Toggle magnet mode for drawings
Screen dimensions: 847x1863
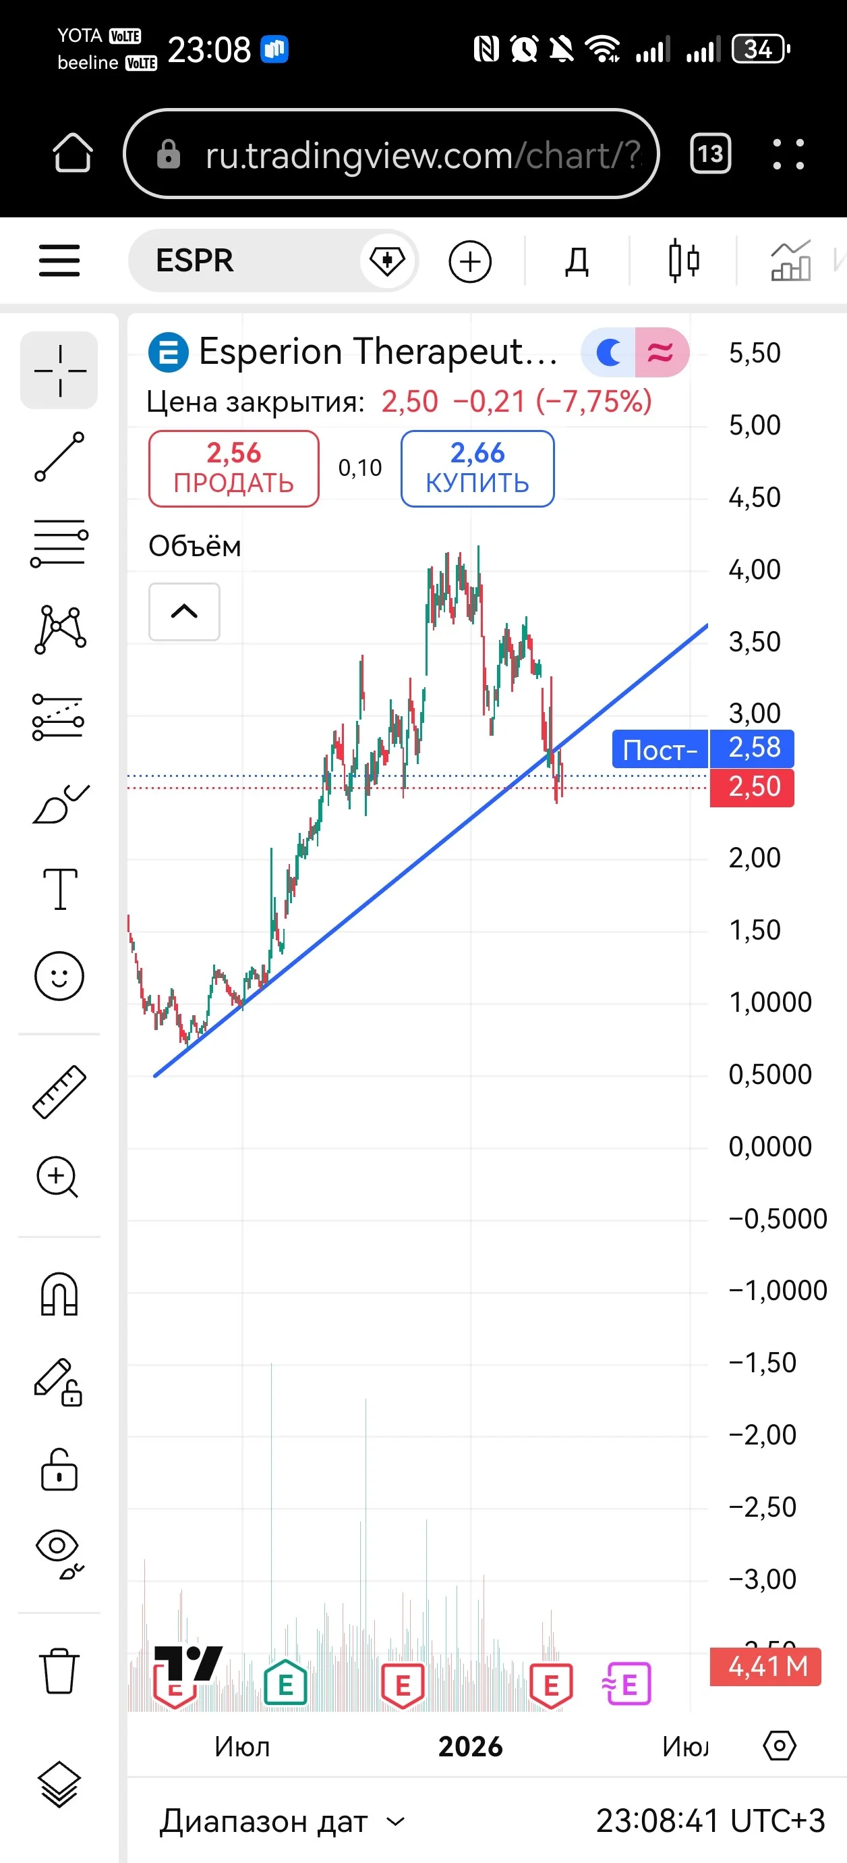point(59,1295)
